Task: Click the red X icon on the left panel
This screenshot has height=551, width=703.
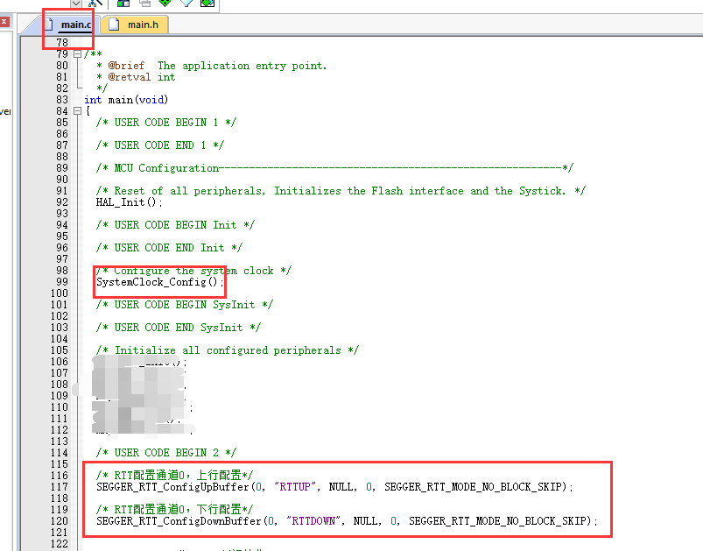Action: click(4, 19)
